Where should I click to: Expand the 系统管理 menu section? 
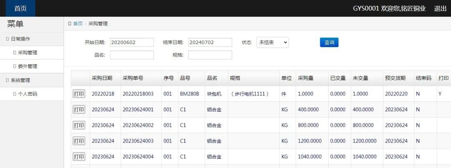(x=20, y=80)
